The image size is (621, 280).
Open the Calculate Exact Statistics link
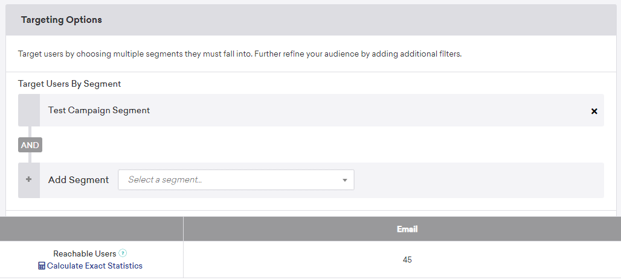tap(95, 266)
